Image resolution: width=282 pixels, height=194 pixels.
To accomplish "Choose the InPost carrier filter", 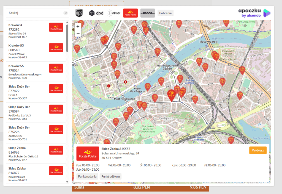I will tap(113, 13).
